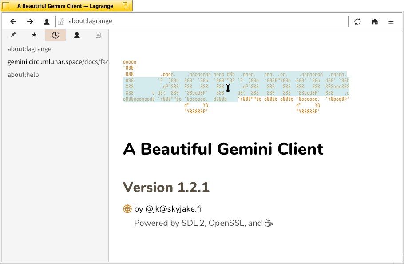Viewport: 404px width, 264px height.
Task: Reload the current page
Action: [x=357, y=21]
